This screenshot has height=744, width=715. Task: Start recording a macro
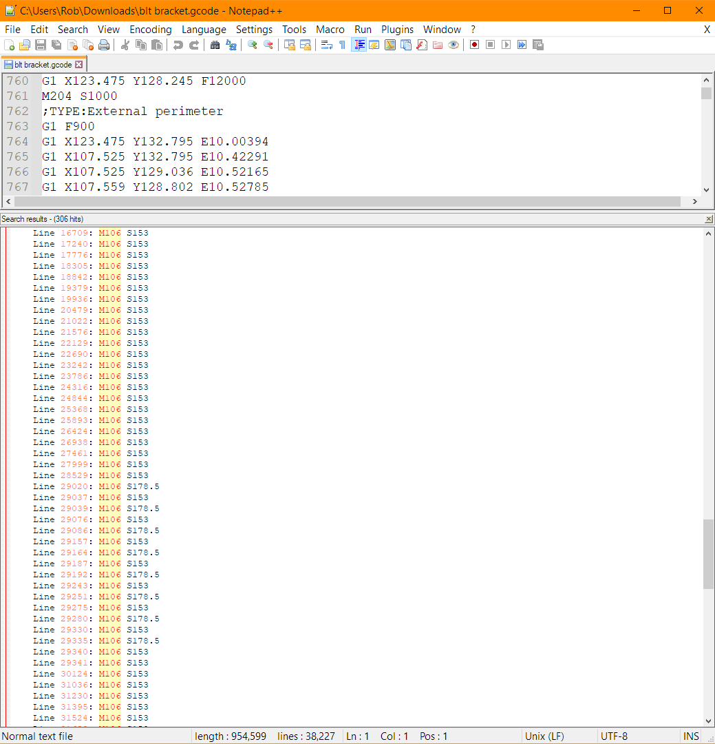473,44
